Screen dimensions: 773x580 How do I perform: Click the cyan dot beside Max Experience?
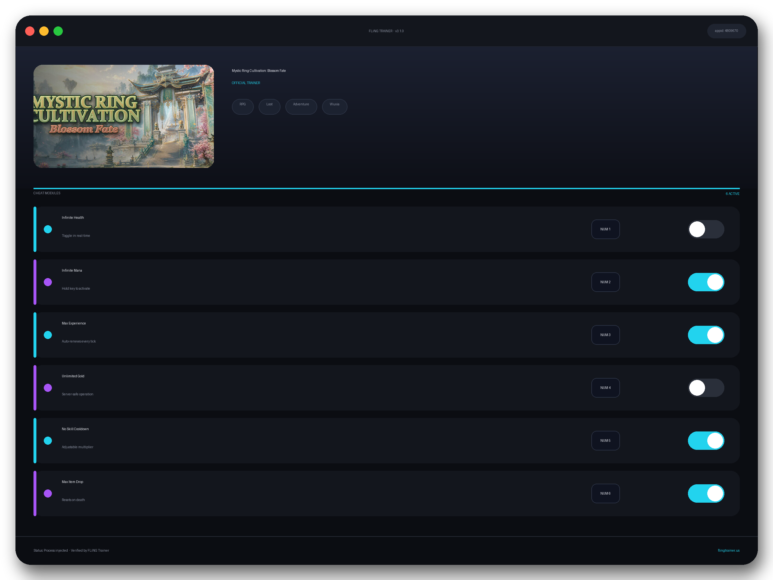coord(48,335)
